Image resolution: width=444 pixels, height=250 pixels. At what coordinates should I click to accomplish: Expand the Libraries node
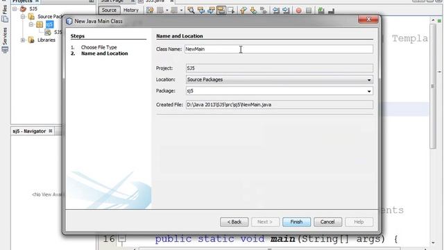click(x=23, y=40)
